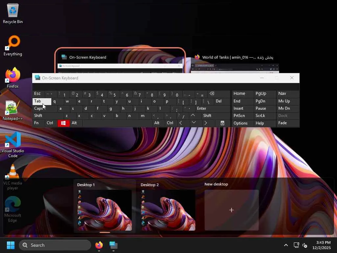Image resolution: width=337 pixels, height=253 pixels.
Task: Click the space bar key
Action: [x=117, y=123]
